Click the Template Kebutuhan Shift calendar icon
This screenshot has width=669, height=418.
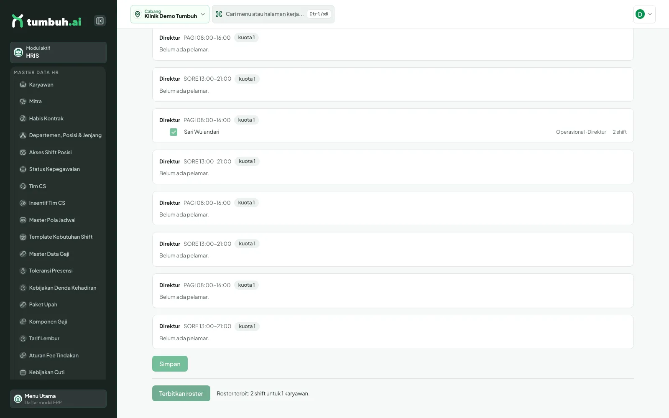tap(23, 237)
